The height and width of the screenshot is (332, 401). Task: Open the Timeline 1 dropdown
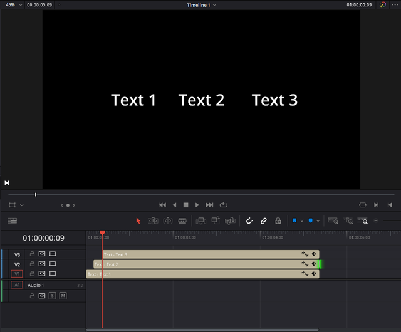tap(202, 5)
